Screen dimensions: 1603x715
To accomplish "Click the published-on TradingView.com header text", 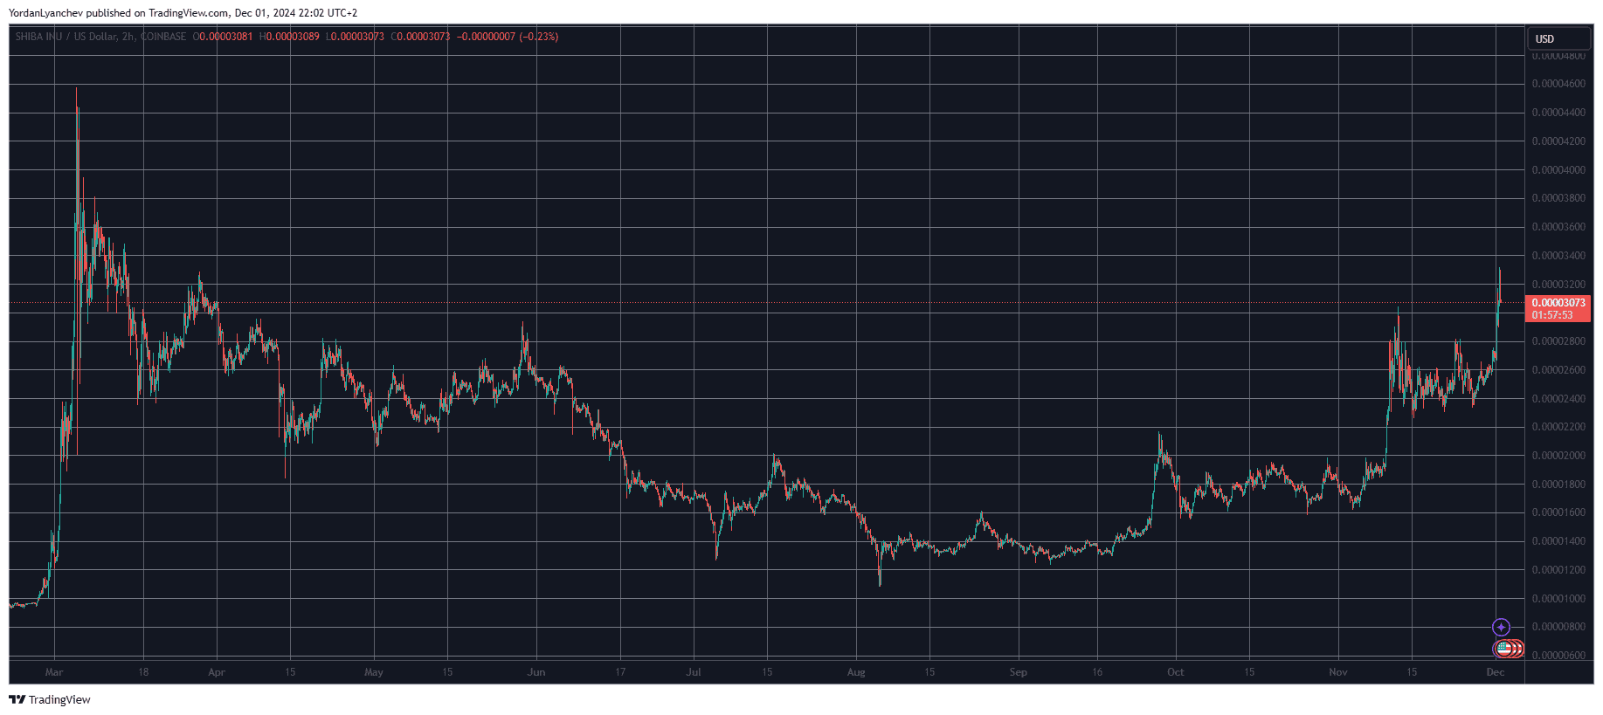I will point(183,13).
